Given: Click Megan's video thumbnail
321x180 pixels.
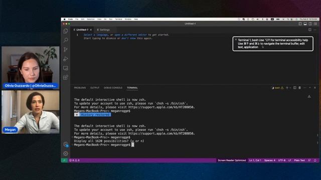Looking at the screenshot, I should [31, 112].
